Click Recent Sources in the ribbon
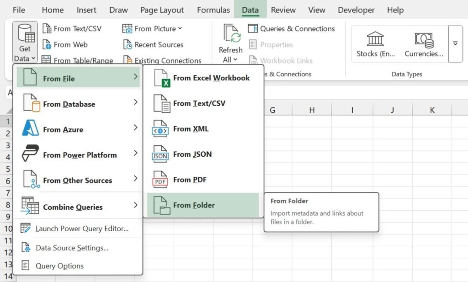Screen dimensions: 468x282 click(153, 45)
